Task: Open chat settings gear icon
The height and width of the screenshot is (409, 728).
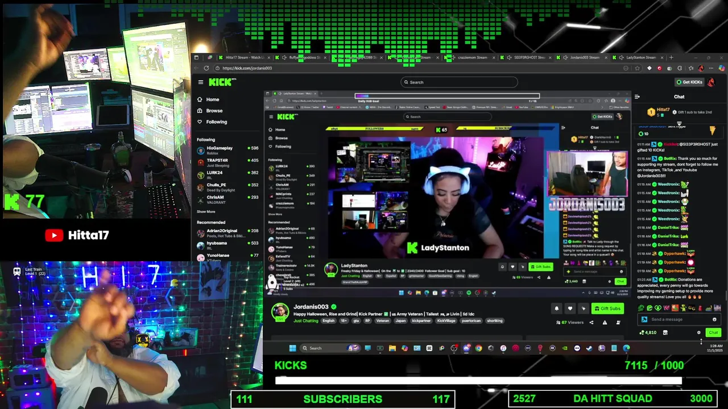Action: click(699, 333)
